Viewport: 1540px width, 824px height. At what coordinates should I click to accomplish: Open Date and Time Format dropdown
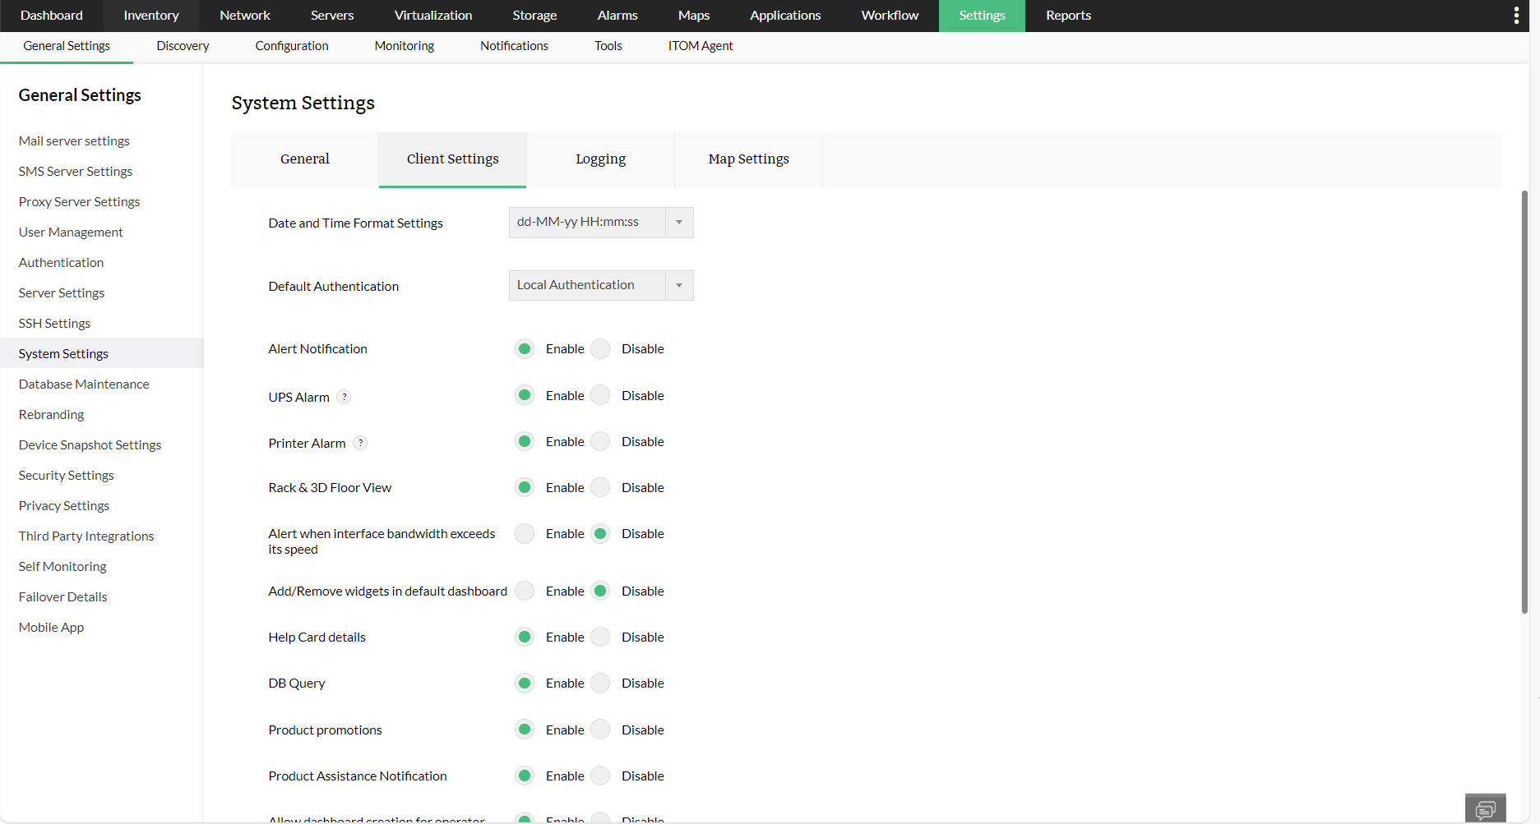coord(601,223)
